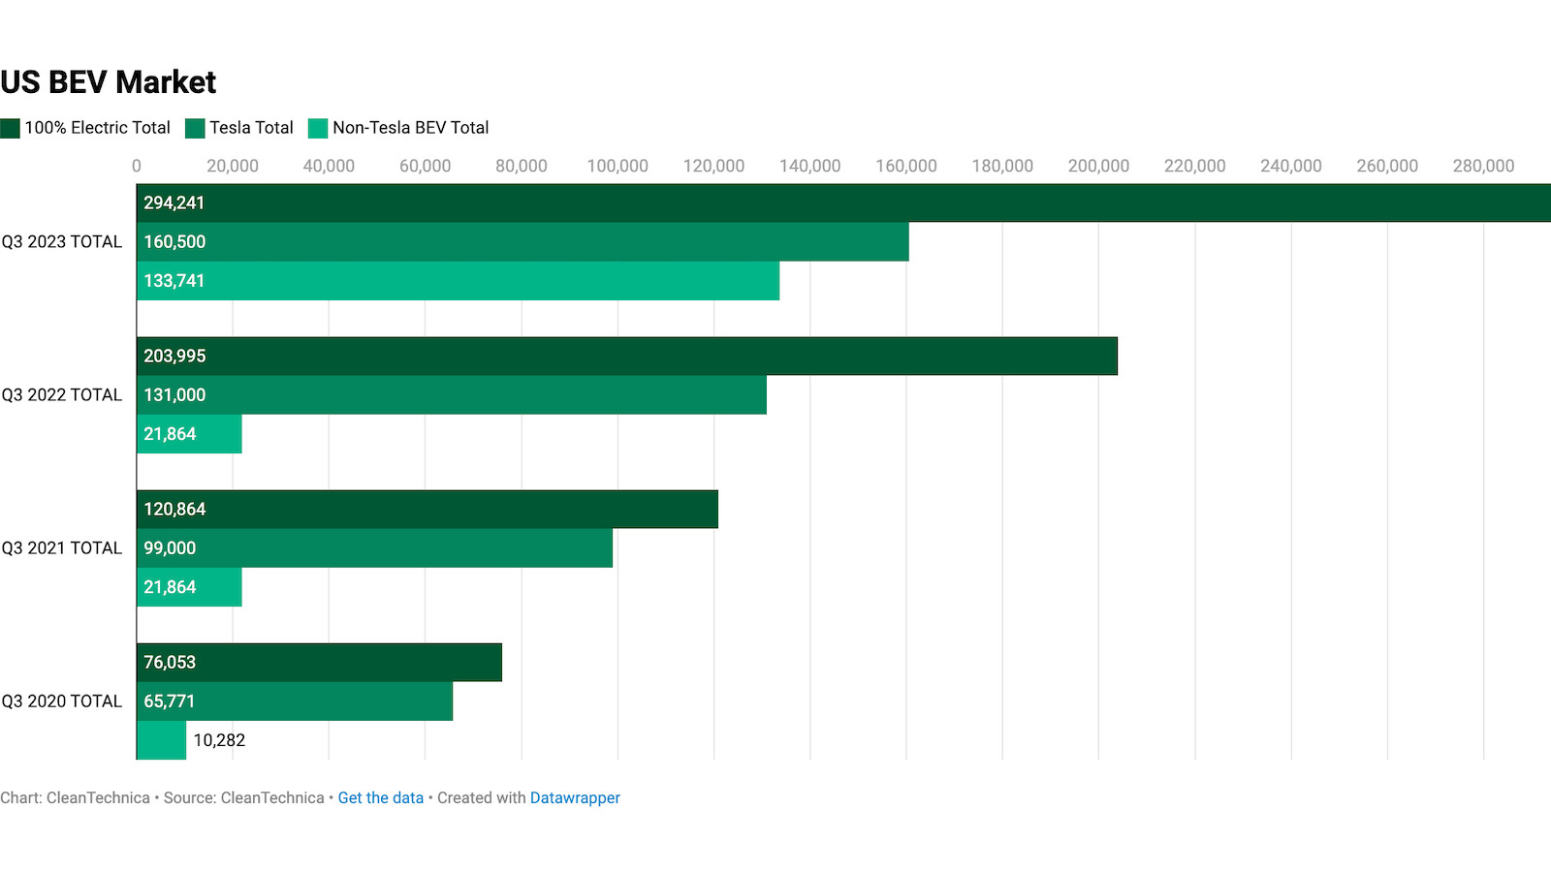This screenshot has width=1551, height=872.
Task: Click the 203,995 bar for Q3 2022
Action: [626, 357]
